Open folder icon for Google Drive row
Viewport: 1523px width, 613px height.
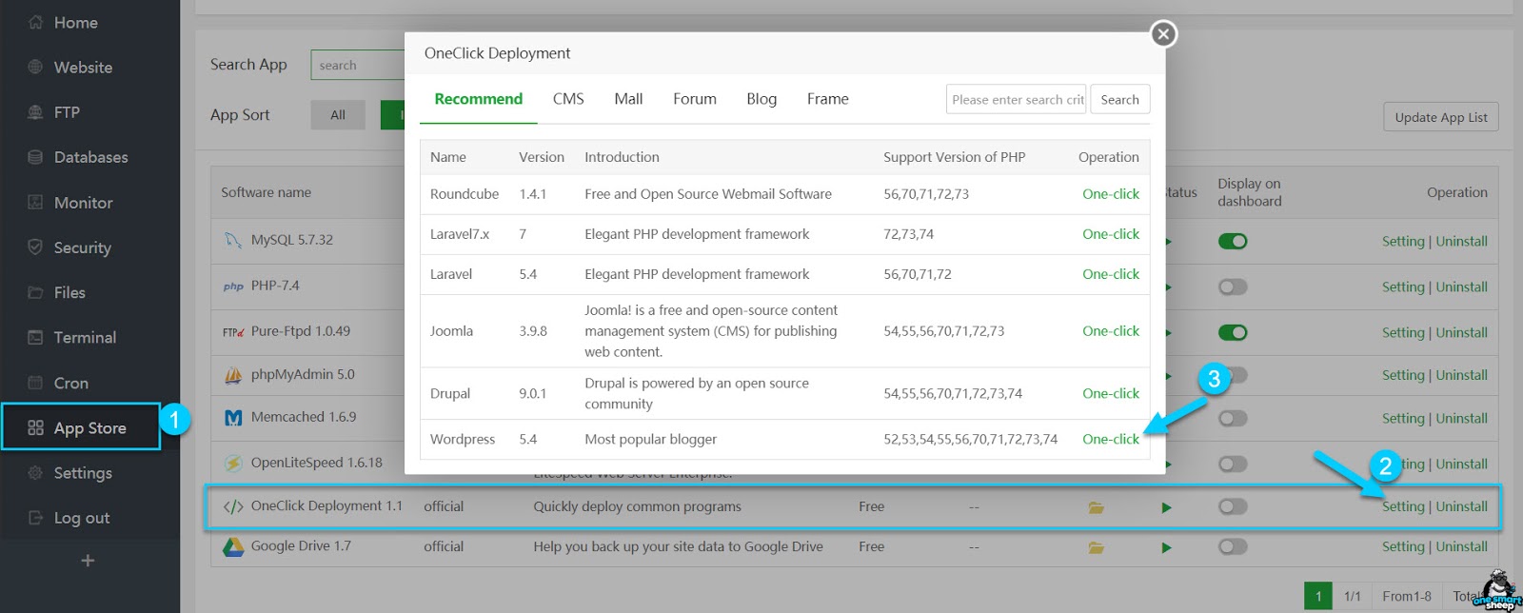point(1097,547)
